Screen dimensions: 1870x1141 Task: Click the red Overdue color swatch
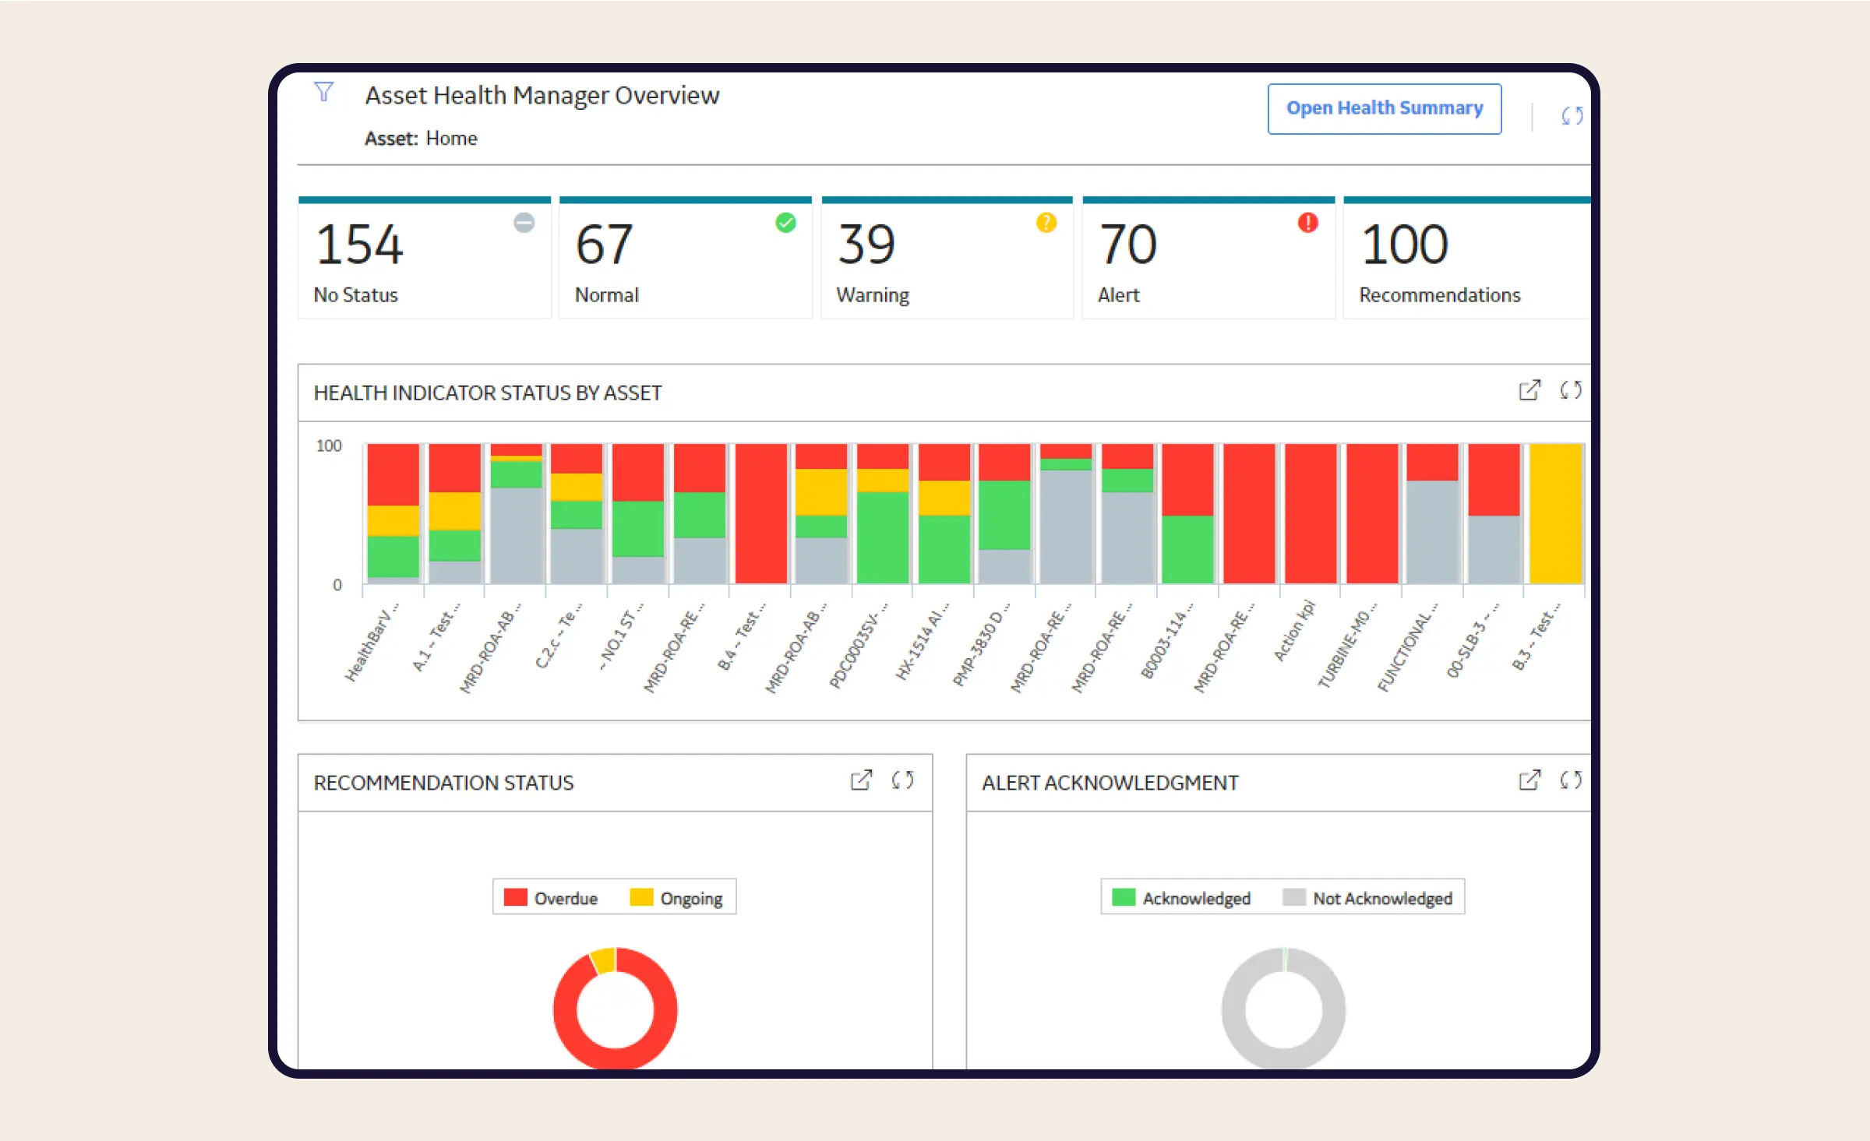click(516, 897)
